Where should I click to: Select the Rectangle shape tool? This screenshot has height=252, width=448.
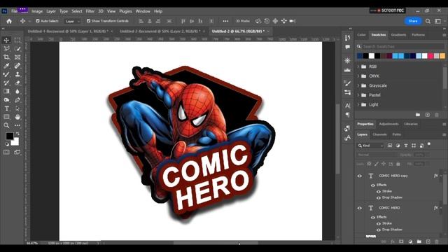6,117
